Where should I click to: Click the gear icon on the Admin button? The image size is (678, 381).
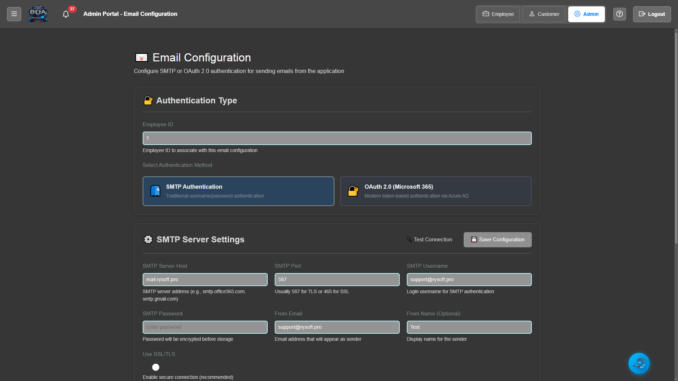[x=577, y=14]
